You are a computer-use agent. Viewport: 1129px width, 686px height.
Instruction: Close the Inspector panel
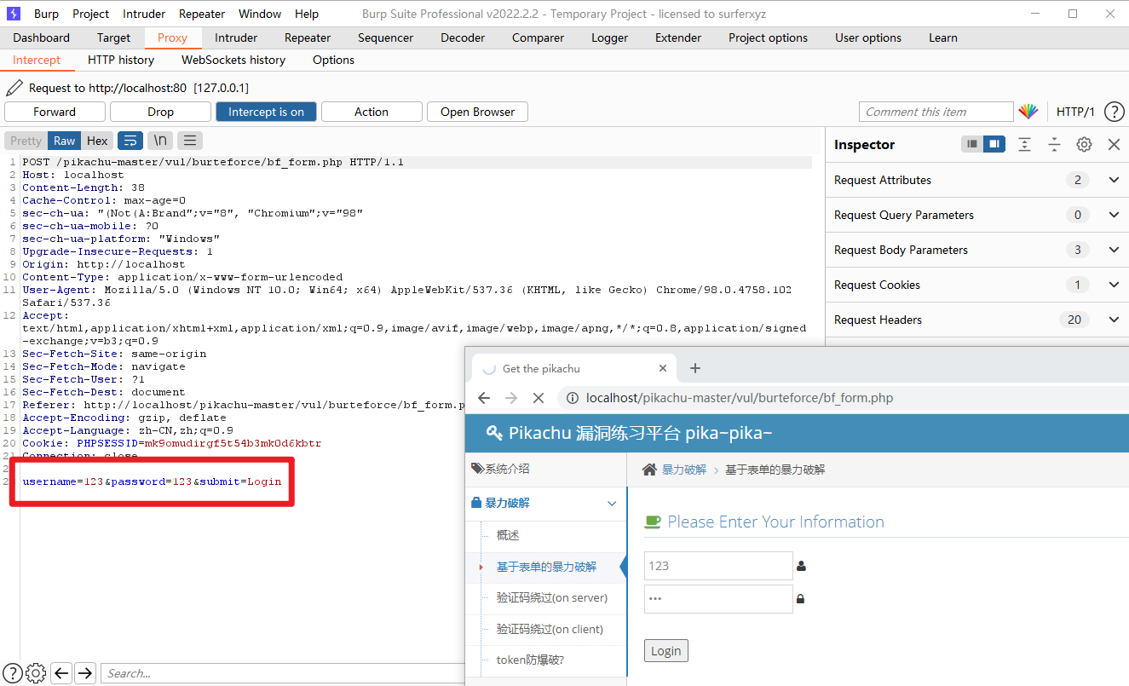pos(1114,145)
